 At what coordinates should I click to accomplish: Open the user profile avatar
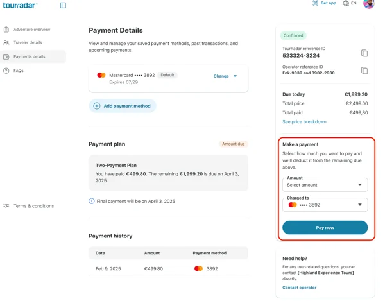369,4
